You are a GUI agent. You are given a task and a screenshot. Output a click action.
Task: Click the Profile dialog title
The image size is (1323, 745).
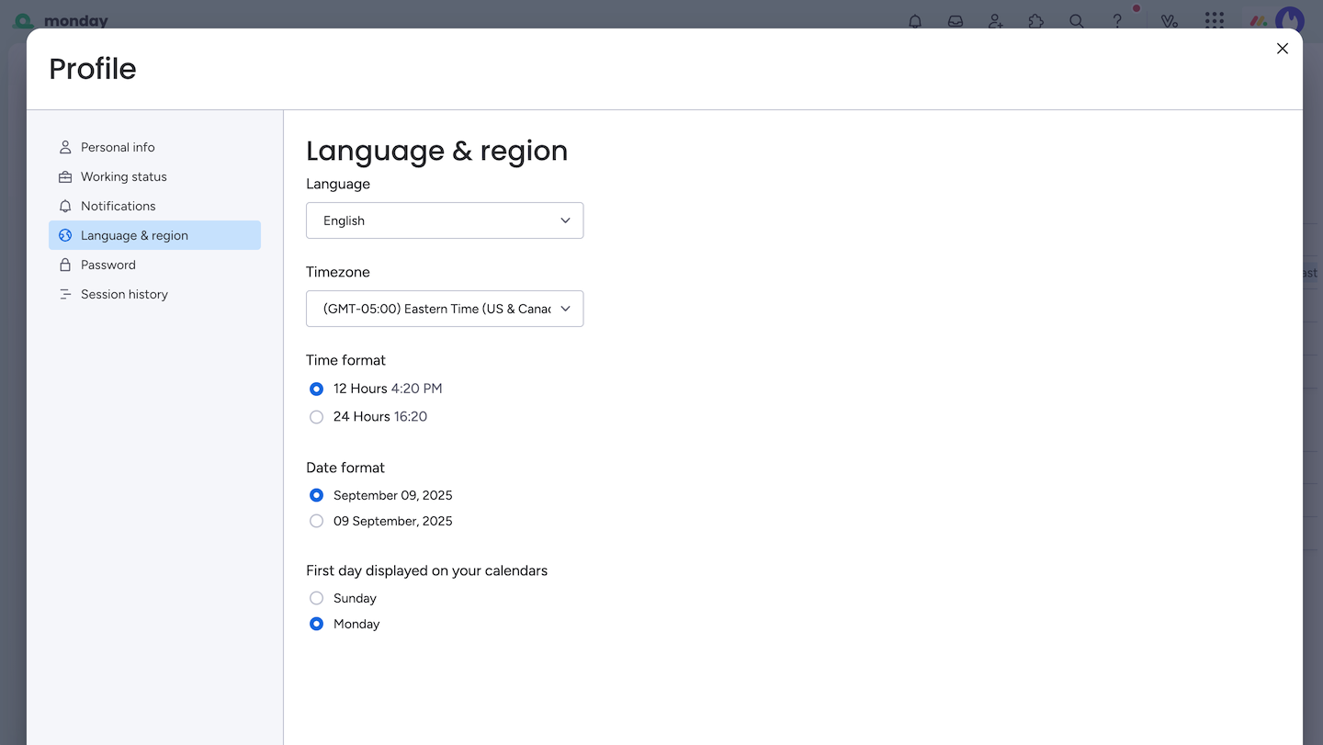[92, 69]
